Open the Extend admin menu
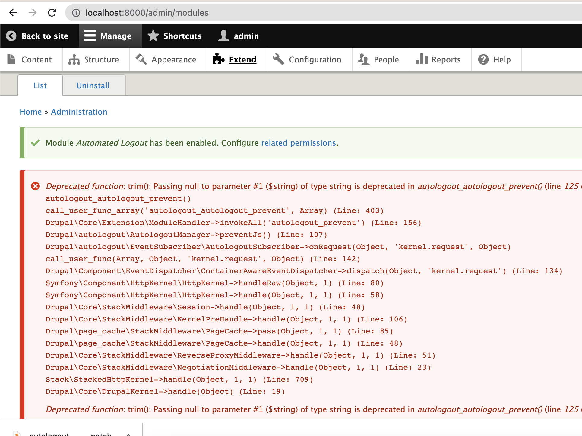 [x=237, y=60]
